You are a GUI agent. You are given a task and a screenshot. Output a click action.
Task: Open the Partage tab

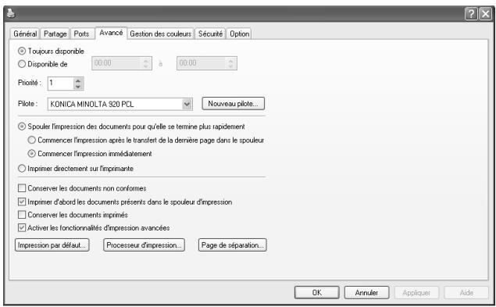point(55,34)
